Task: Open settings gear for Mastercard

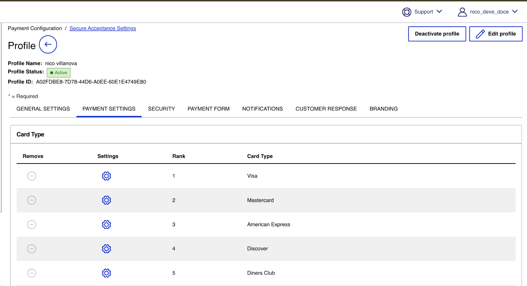Action: coord(106,200)
